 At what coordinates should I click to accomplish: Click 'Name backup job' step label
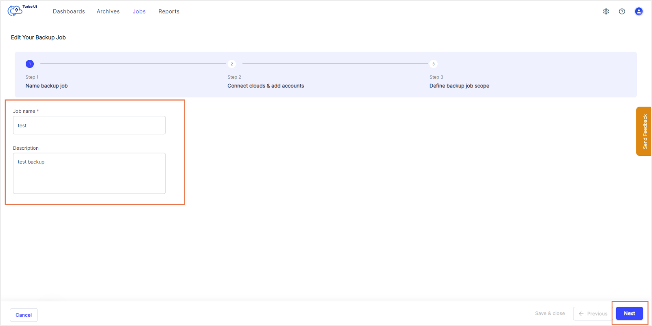tap(46, 86)
